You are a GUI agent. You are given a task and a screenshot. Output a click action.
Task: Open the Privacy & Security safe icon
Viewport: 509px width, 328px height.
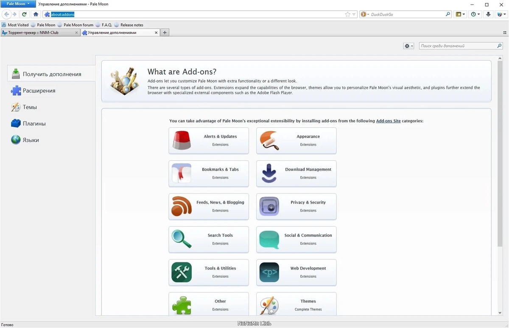(269, 207)
